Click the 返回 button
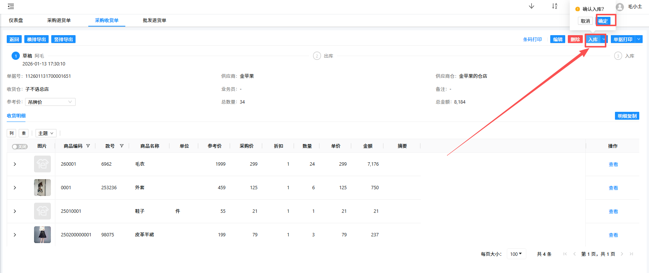The image size is (649, 273). pyautogui.click(x=14, y=39)
